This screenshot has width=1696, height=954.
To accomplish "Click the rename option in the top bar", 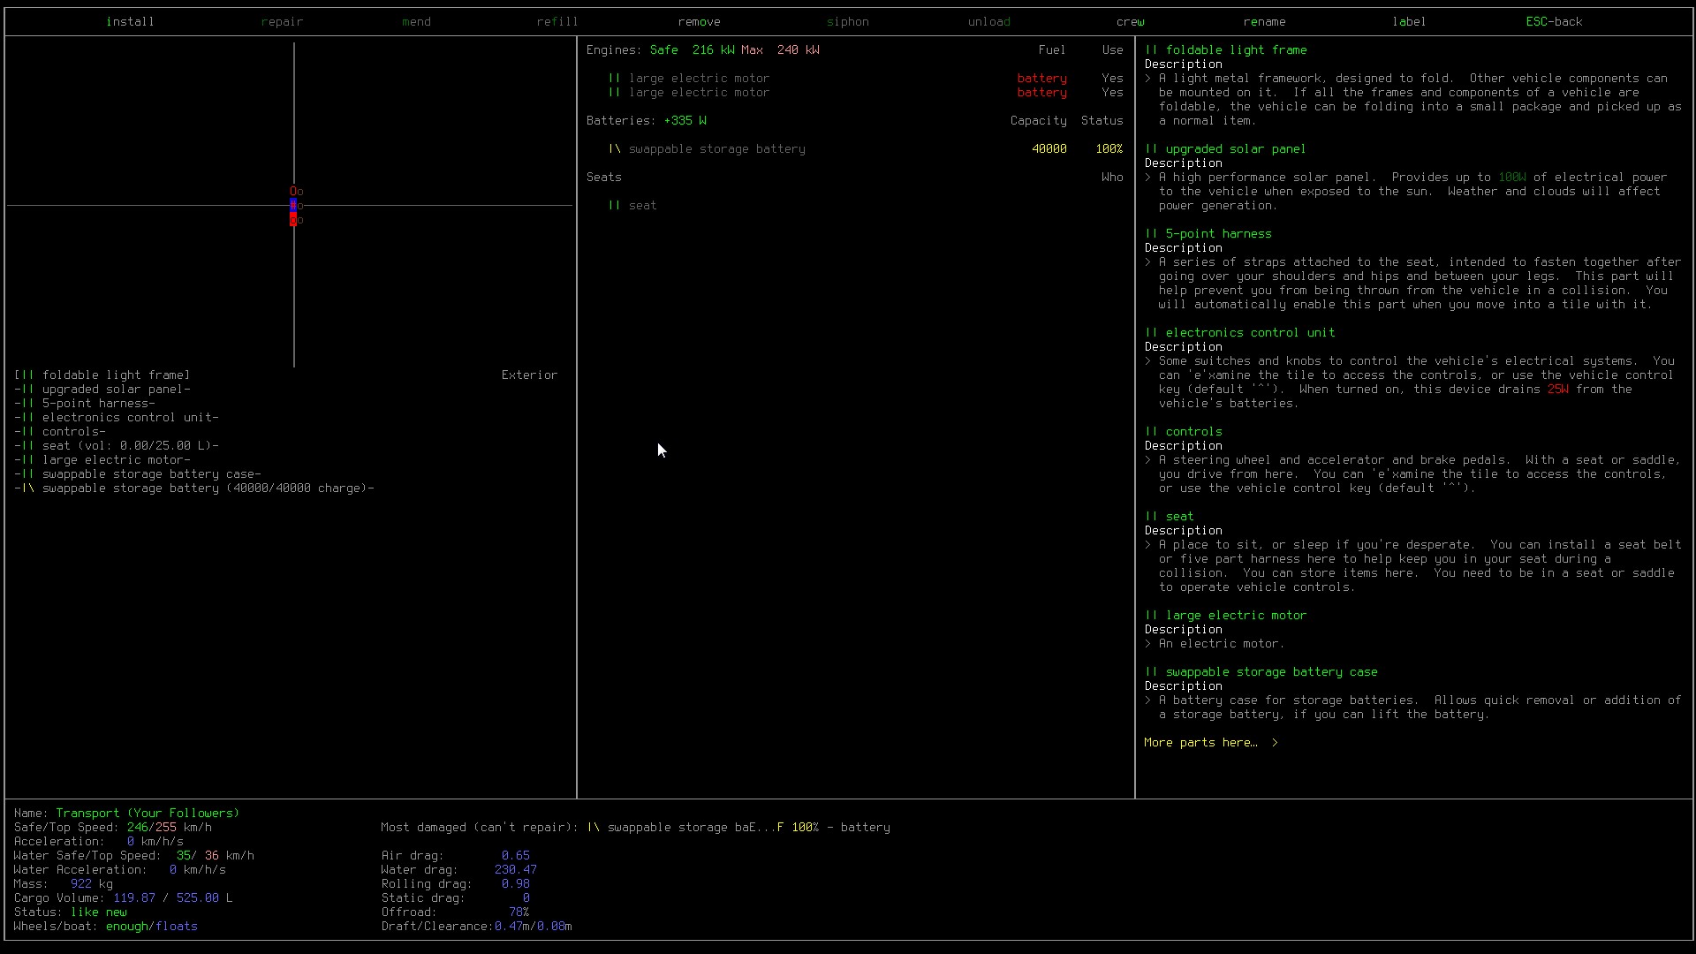I will (1264, 22).
